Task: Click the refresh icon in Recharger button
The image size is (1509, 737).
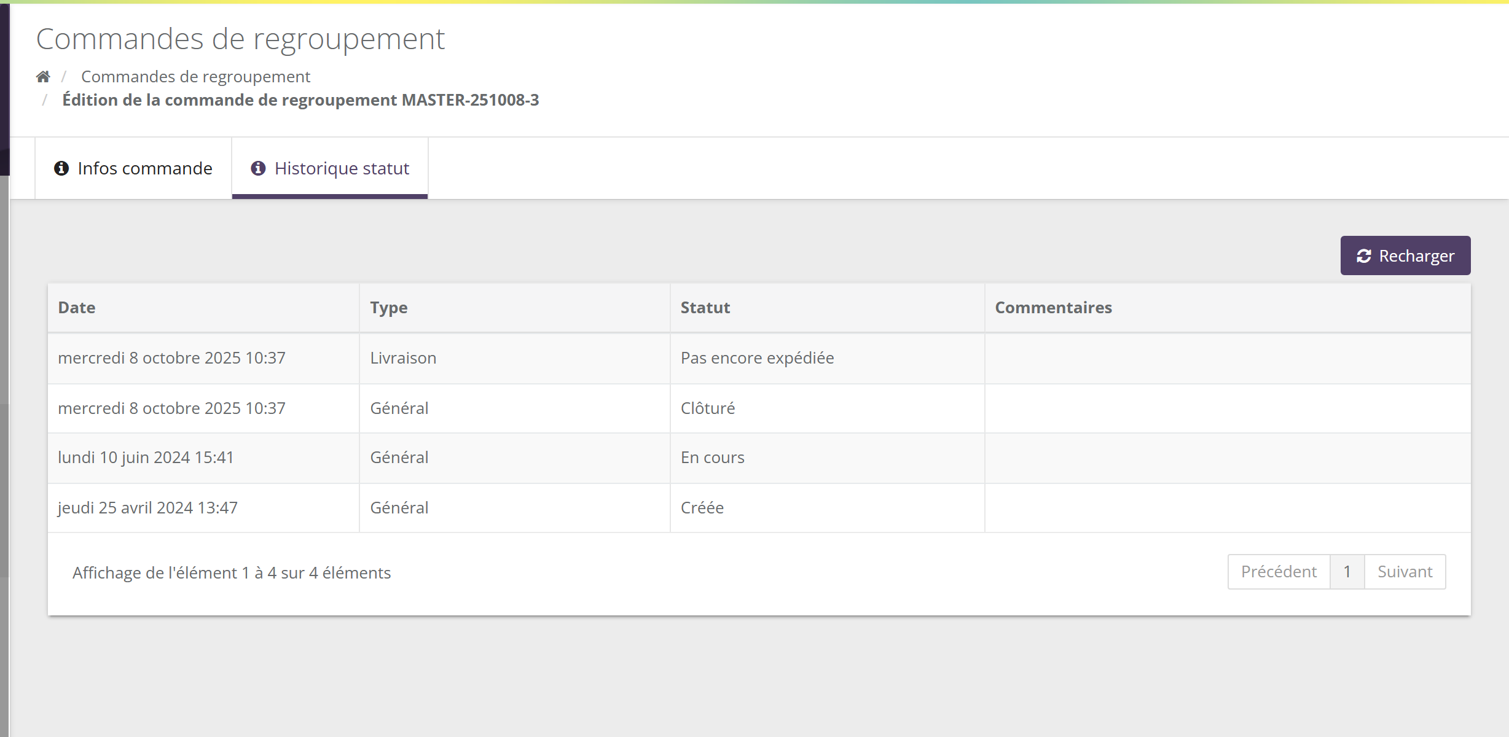Action: (1364, 256)
